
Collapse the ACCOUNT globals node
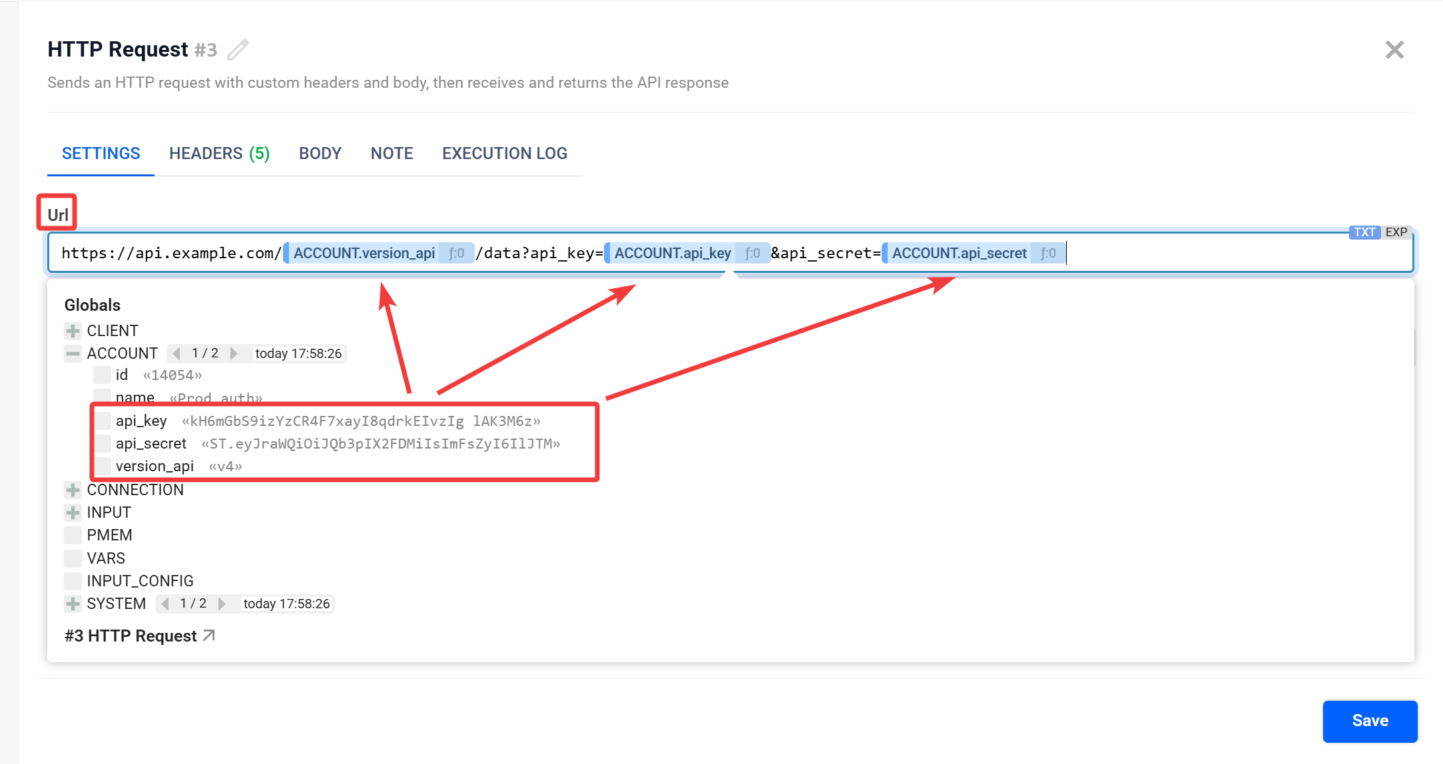click(73, 353)
